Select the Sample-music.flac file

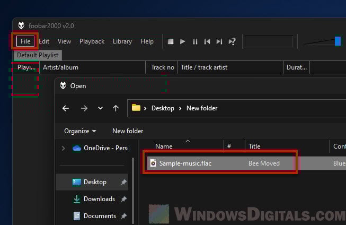(185, 163)
